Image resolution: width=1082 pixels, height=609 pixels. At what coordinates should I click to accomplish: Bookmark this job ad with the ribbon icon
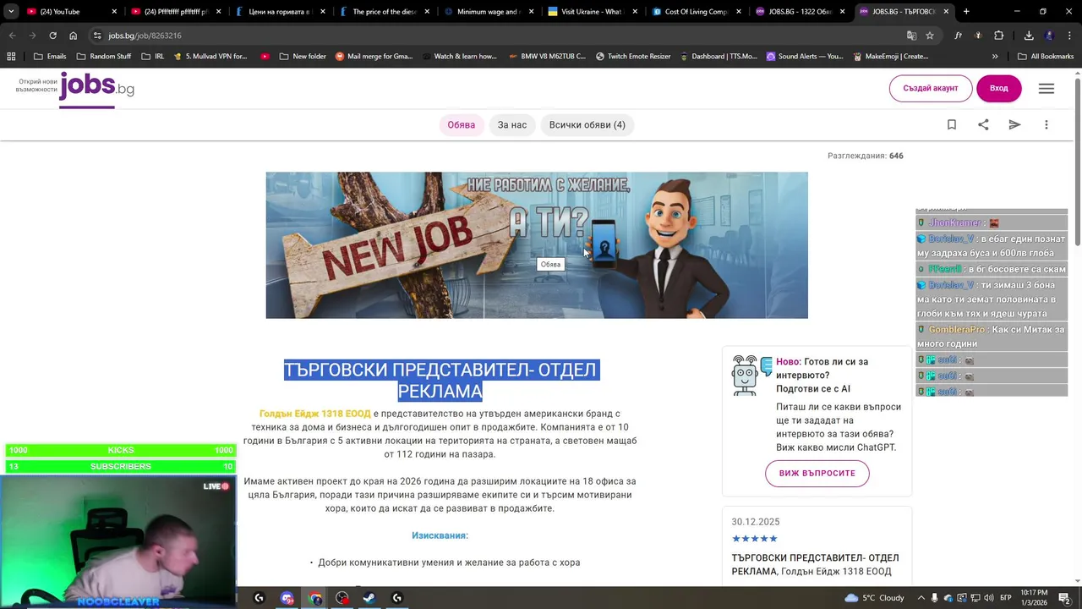click(x=952, y=124)
